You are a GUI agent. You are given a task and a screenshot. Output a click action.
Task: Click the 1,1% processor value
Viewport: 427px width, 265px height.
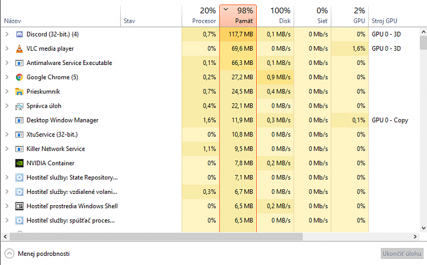coord(210,149)
